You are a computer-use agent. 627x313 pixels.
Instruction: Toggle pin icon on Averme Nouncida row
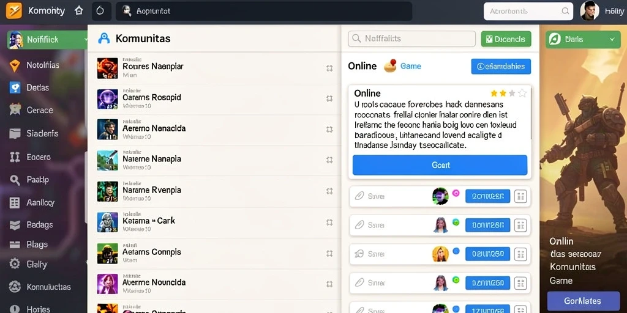pos(329,284)
